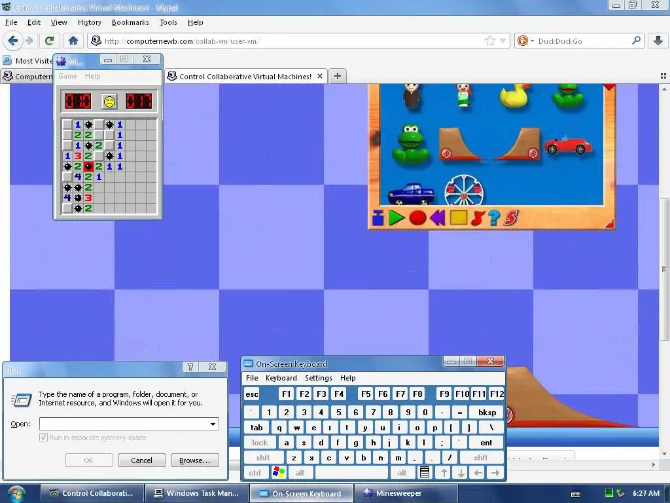Click the blue question mark help icon
670x503 pixels.
point(494,217)
